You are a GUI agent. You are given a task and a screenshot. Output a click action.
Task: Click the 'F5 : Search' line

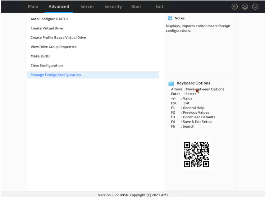click(x=183, y=127)
